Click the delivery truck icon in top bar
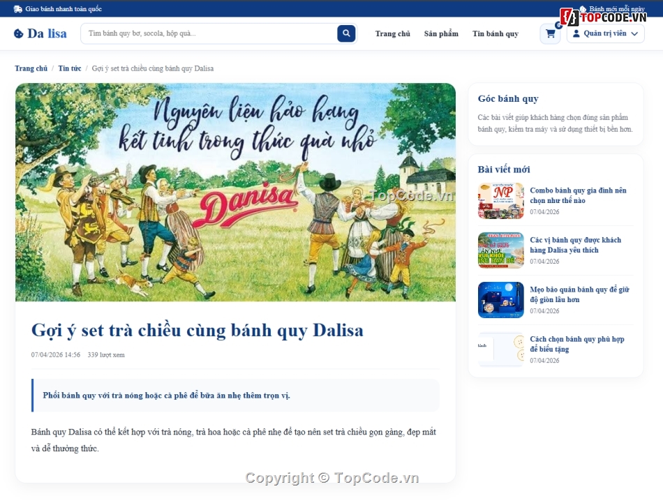The height and width of the screenshot is (503, 663). [17, 9]
